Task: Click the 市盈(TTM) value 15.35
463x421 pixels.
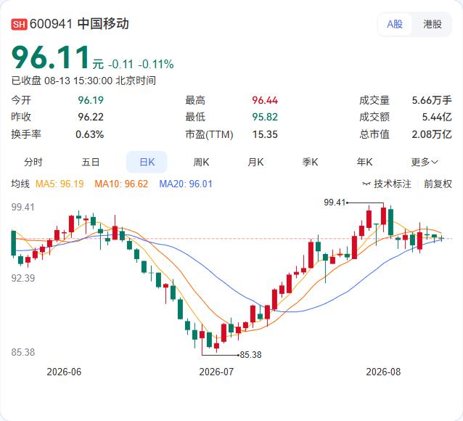Action: (265, 134)
